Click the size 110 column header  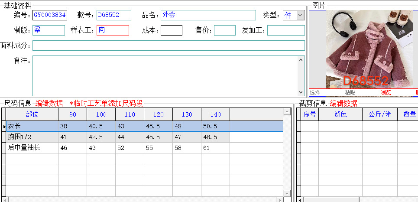click(x=130, y=114)
